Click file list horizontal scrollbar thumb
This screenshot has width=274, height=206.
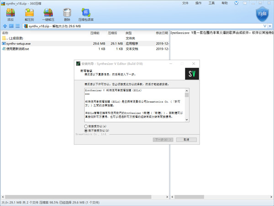point(78,197)
